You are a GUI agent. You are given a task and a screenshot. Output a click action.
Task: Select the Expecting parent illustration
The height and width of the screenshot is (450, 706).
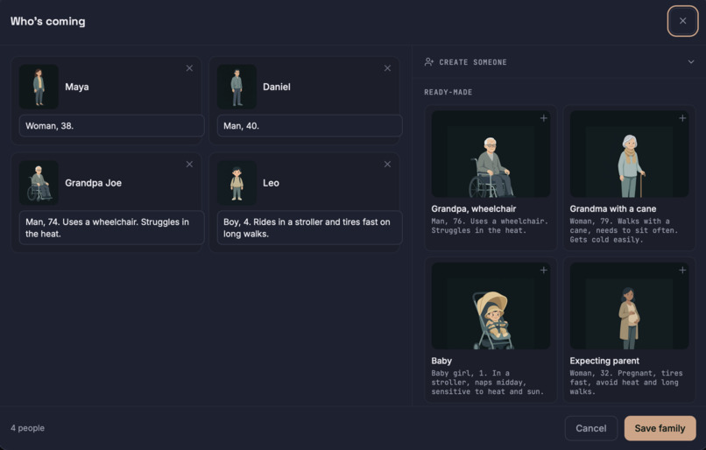[x=629, y=306]
